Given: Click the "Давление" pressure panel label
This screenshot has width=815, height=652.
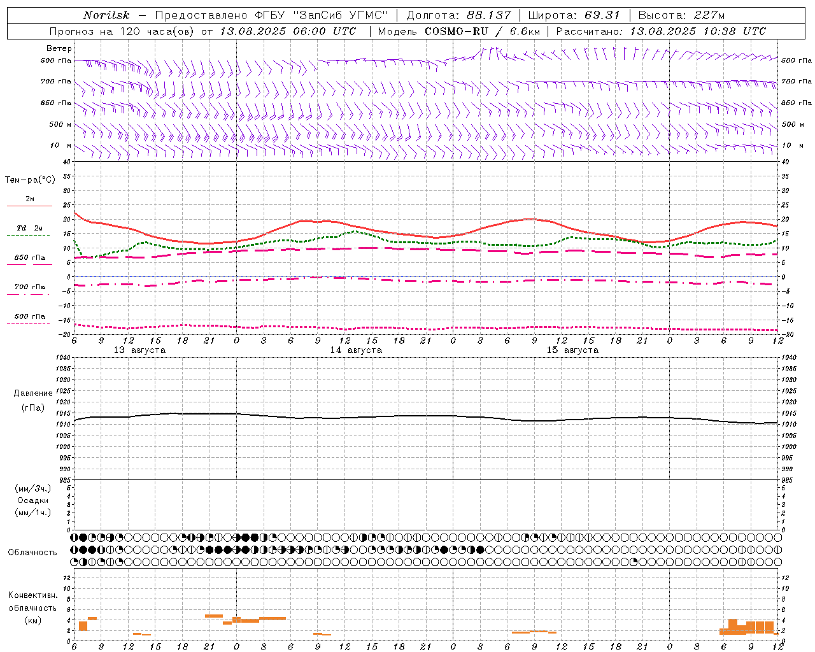Looking at the screenshot, I should [33, 393].
